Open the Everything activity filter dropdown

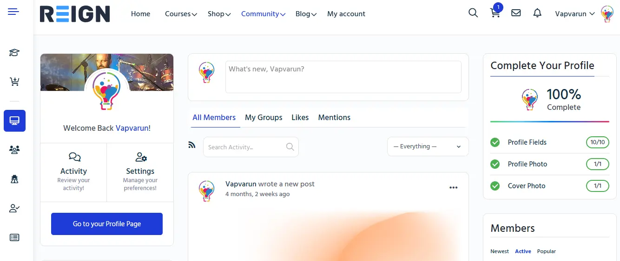pos(428,146)
